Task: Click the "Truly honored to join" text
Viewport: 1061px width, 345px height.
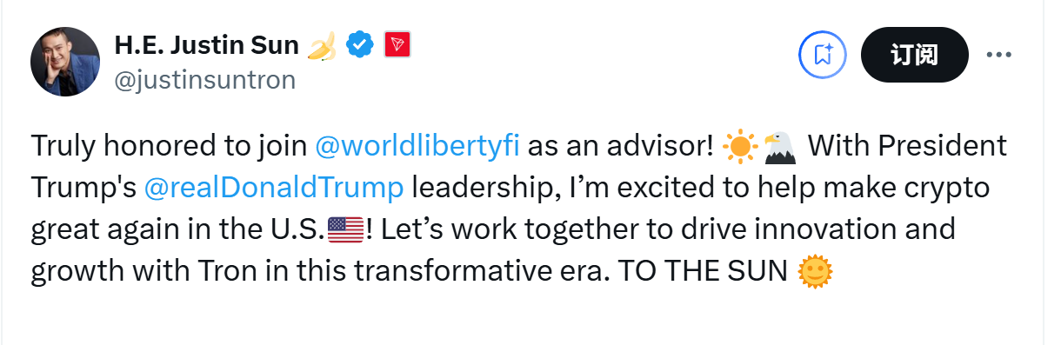Action: coord(170,145)
